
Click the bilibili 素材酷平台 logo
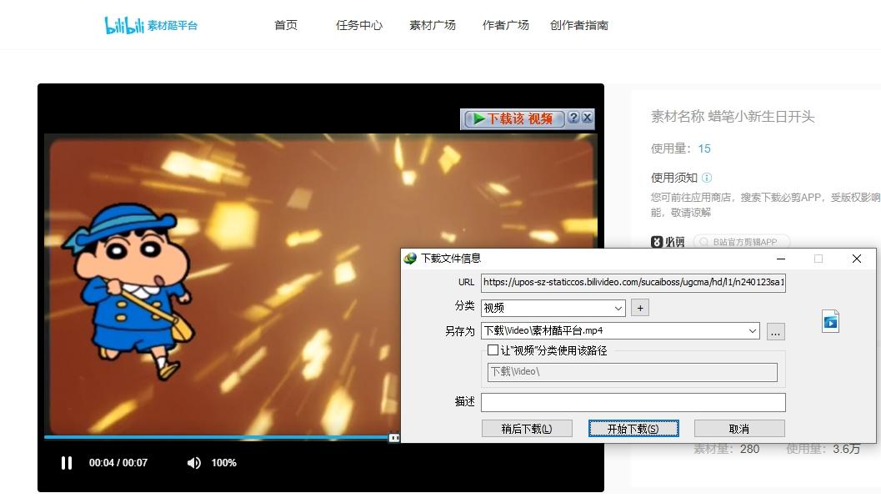click(x=151, y=25)
